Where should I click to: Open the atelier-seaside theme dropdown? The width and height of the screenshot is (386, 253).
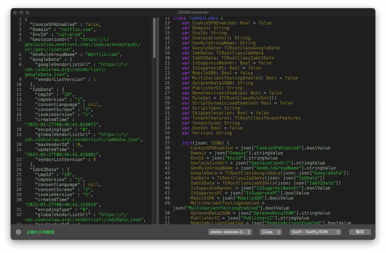pos(230,232)
